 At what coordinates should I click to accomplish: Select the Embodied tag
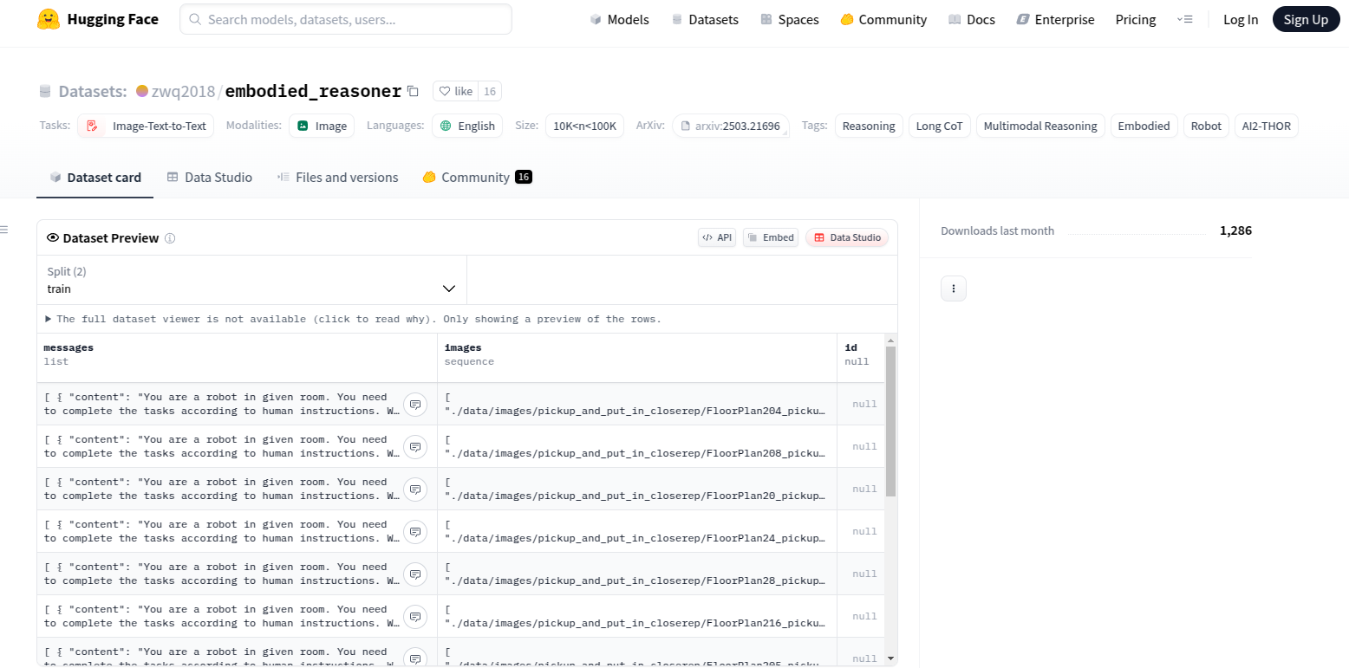click(x=1144, y=126)
